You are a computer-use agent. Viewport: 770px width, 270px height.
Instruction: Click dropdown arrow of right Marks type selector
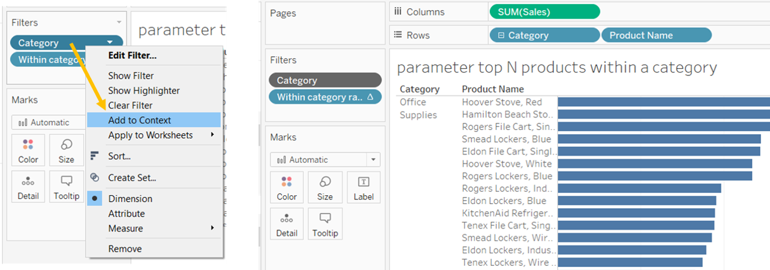[374, 160]
